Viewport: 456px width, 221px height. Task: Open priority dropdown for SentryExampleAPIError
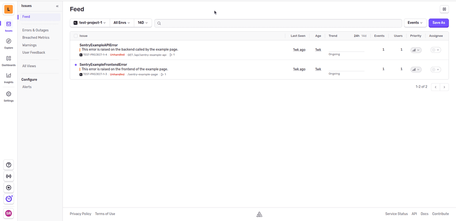point(416,50)
